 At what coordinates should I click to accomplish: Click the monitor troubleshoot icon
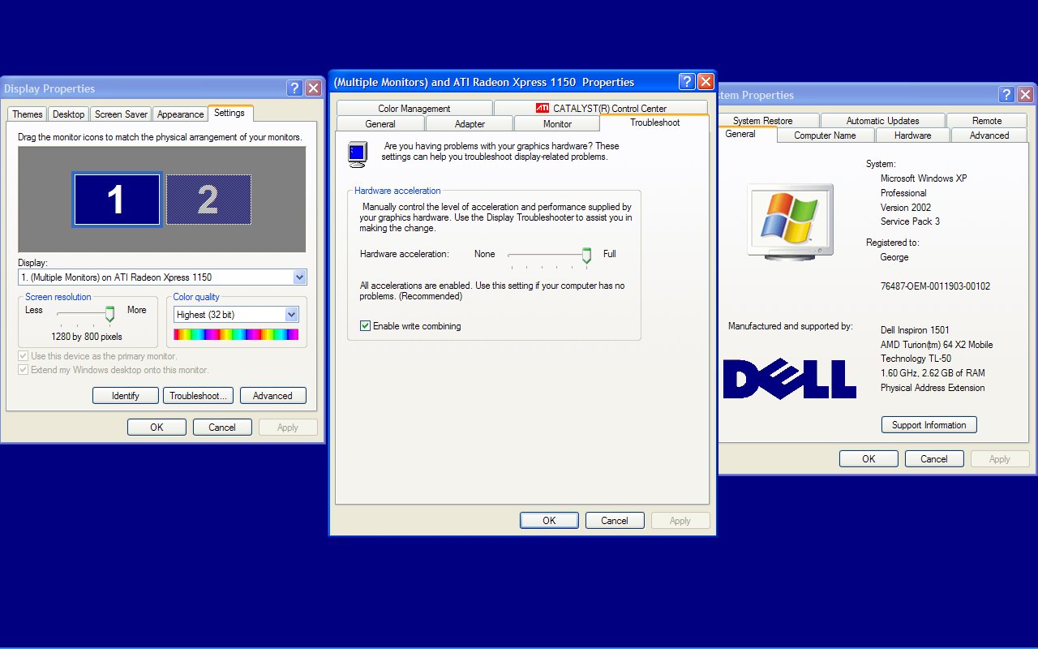click(x=357, y=153)
